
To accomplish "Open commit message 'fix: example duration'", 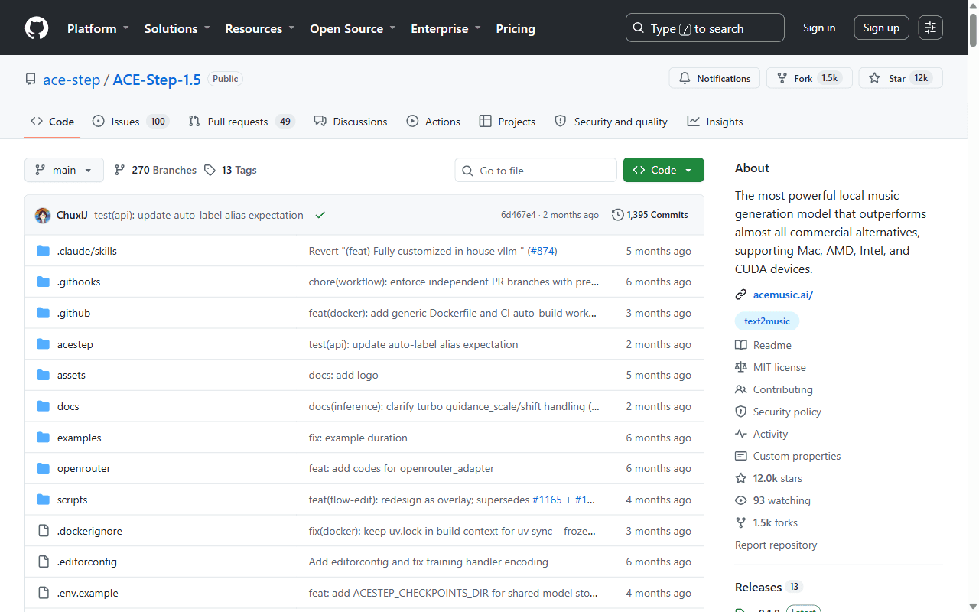I will (358, 438).
